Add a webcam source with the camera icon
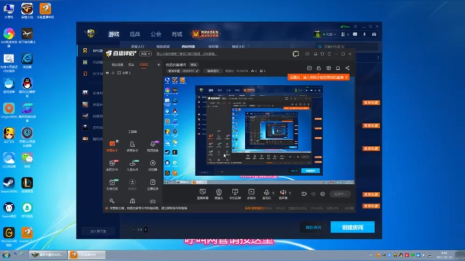This screenshot has height=261, width=465. pyautogui.click(x=219, y=194)
